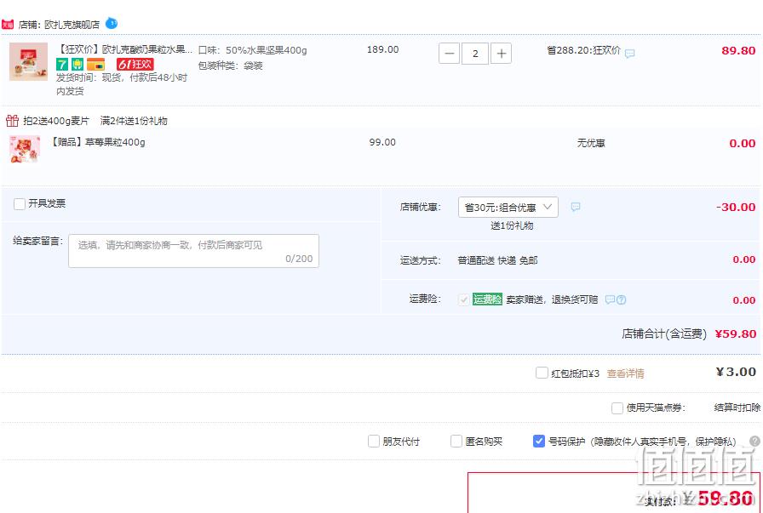Viewport: 763px width, 513px height.
Task: Open the 酸奶果粒 product thumbnail
Action: pyautogui.click(x=29, y=61)
